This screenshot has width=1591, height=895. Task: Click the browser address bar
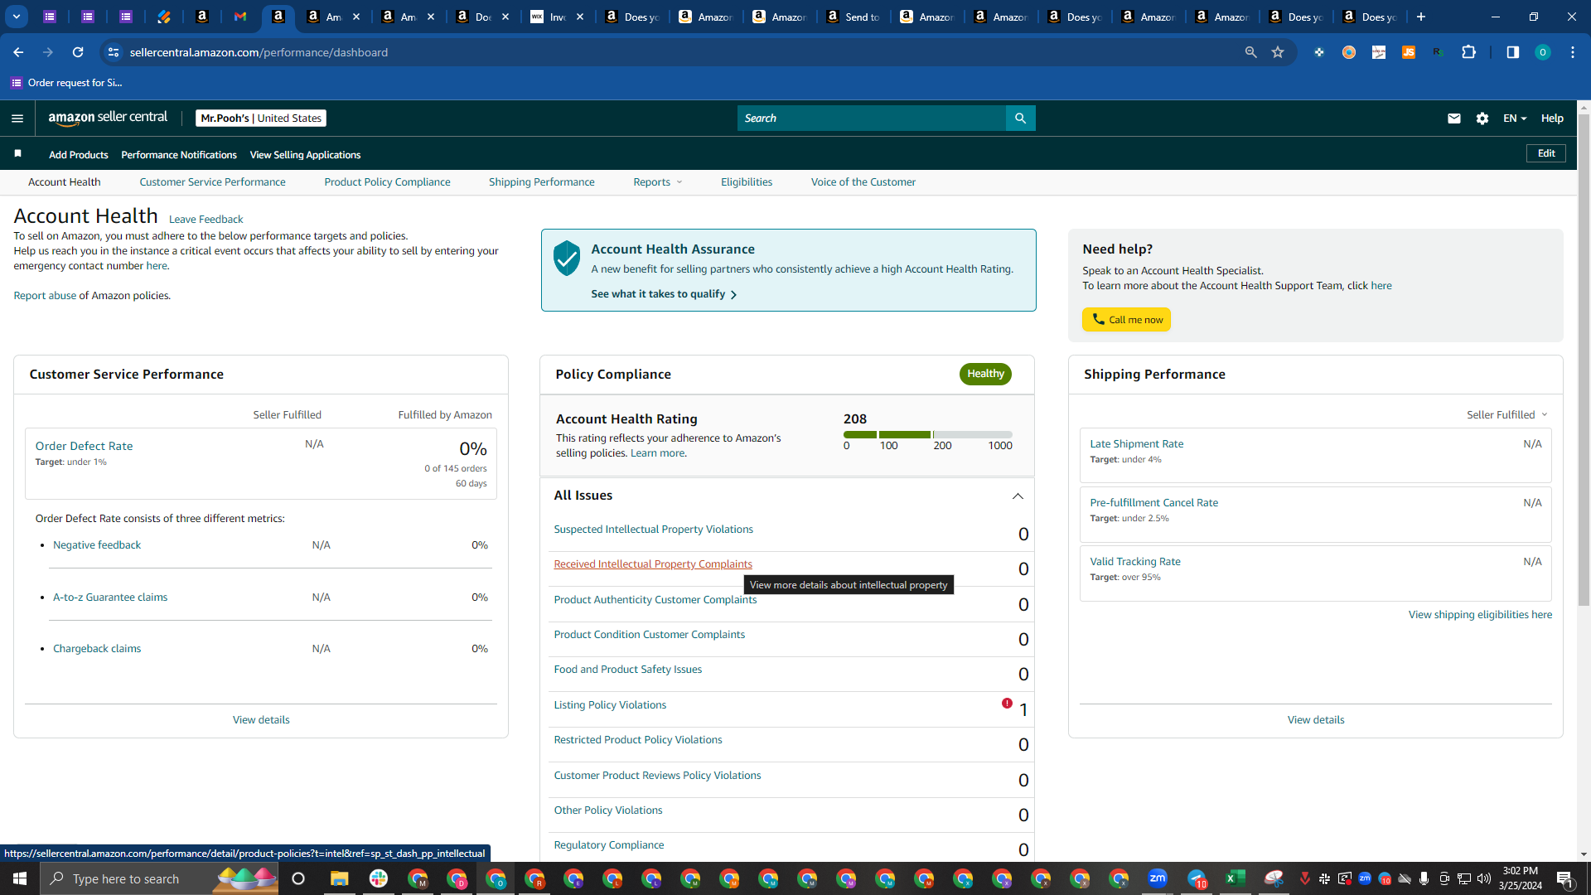[x=679, y=52]
